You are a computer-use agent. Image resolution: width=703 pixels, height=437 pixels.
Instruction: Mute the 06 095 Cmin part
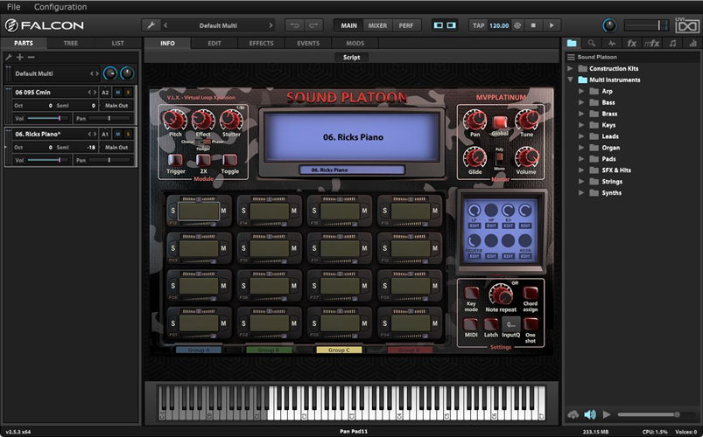[118, 92]
